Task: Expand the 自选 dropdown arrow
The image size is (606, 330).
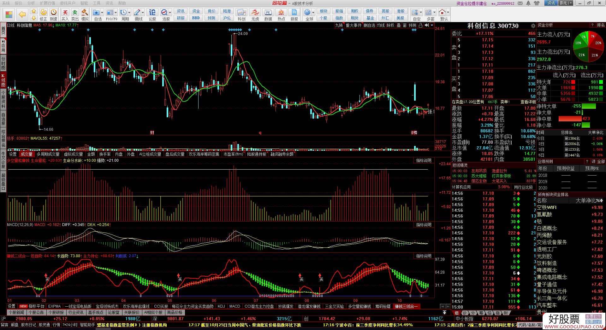Action: pos(102,13)
